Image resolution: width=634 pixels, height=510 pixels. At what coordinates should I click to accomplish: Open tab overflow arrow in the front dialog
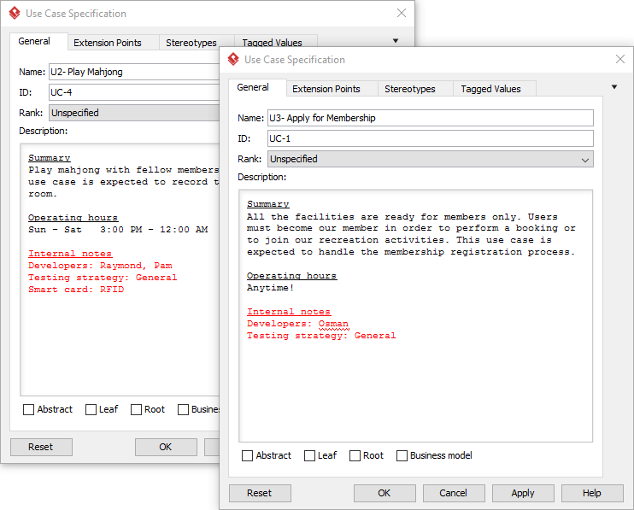pyautogui.click(x=614, y=87)
